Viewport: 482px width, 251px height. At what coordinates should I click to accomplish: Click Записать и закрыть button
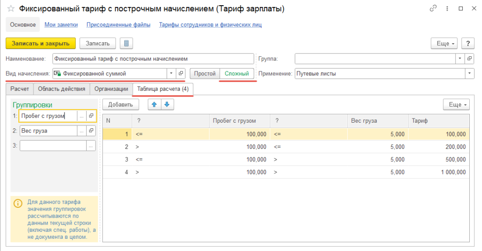[40, 43]
